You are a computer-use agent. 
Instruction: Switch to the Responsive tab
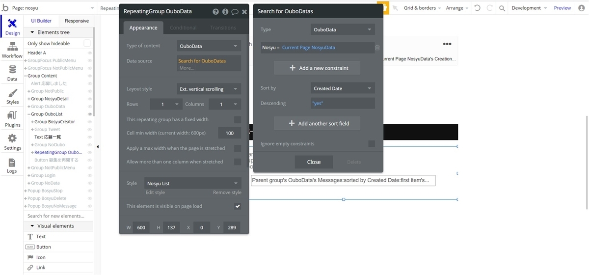point(77,21)
